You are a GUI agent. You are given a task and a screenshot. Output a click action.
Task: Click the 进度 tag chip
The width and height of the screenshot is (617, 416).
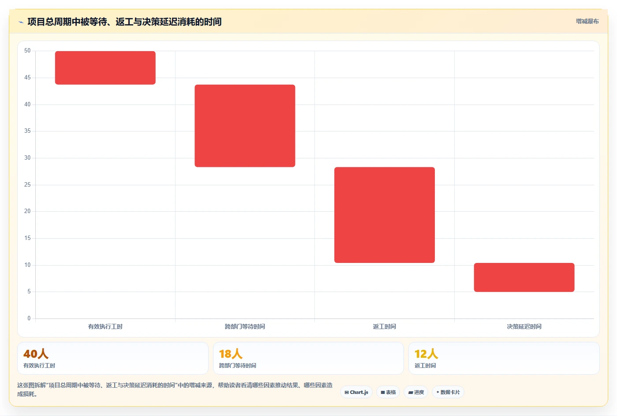click(416, 392)
